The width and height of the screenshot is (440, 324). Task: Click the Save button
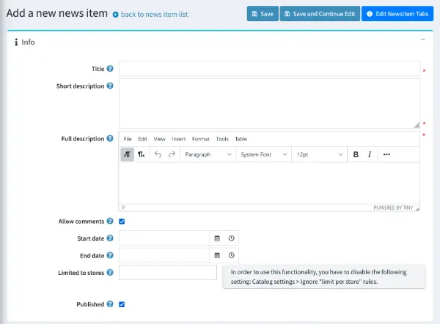click(x=263, y=14)
